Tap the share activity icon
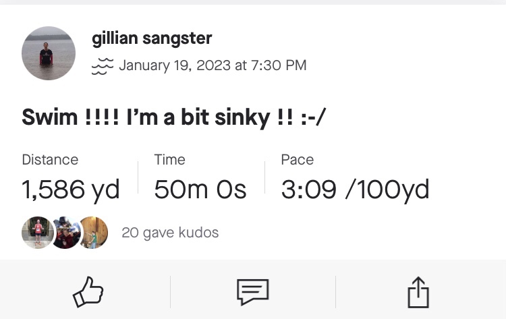This screenshot has width=506, height=319. click(x=418, y=293)
